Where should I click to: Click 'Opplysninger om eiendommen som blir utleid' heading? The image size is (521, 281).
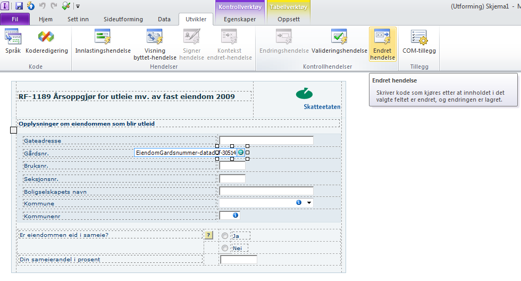click(86, 123)
